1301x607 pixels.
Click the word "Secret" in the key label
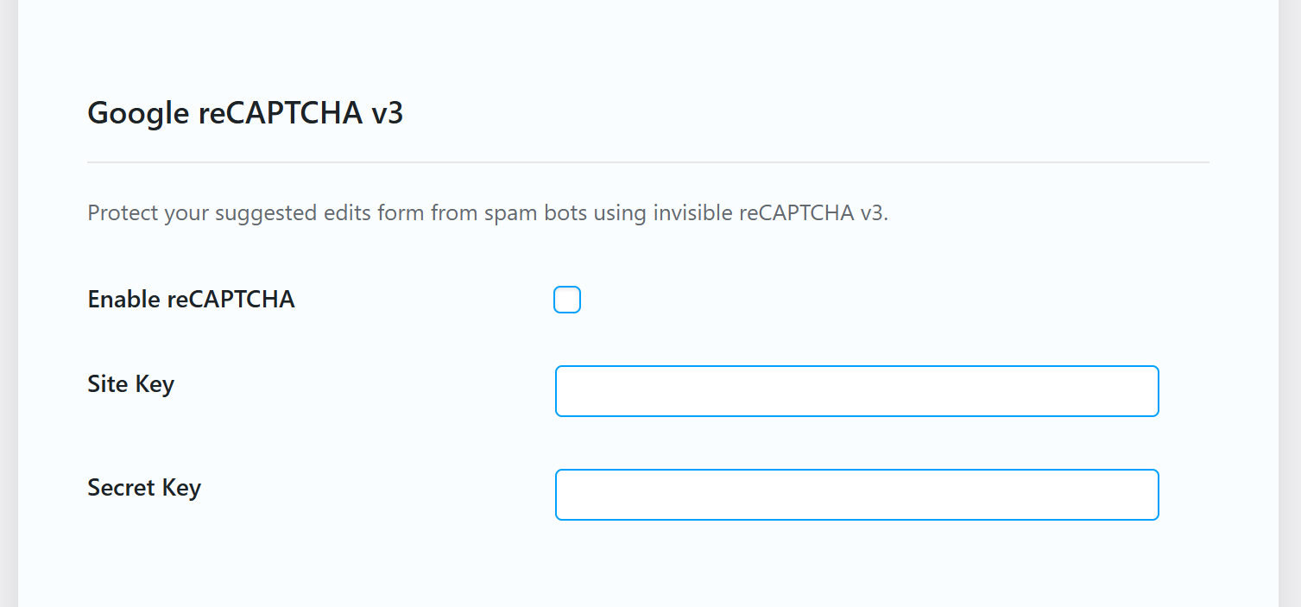(121, 488)
